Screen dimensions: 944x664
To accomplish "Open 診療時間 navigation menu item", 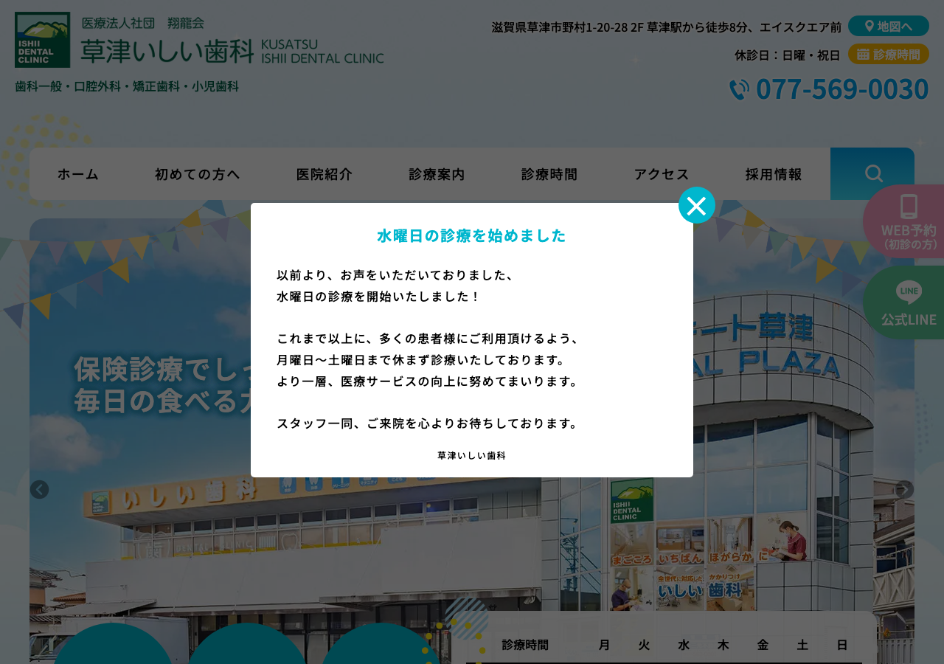I will (x=549, y=174).
